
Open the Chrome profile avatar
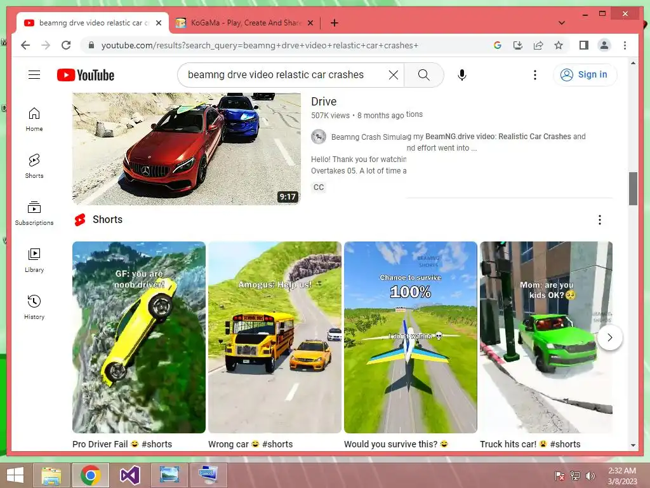pyautogui.click(x=604, y=45)
